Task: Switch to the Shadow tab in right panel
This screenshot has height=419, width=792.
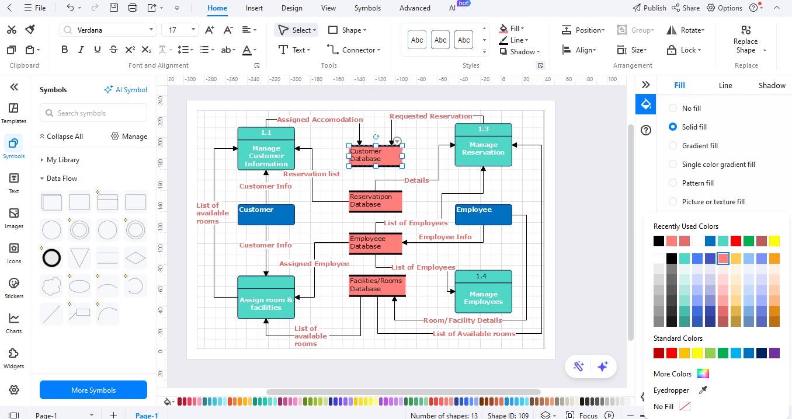Action: pyautogui.click(x=772, y=85)
